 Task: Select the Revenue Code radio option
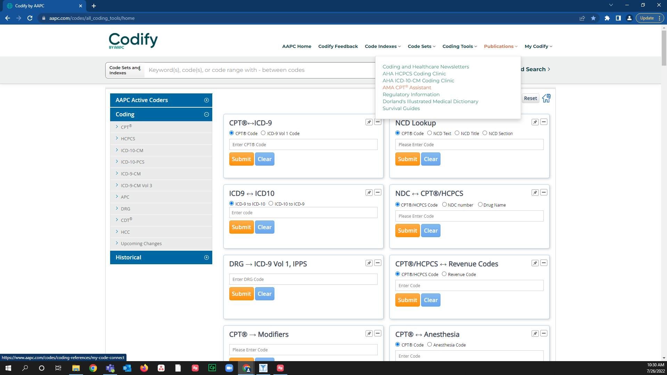point(444,274)
